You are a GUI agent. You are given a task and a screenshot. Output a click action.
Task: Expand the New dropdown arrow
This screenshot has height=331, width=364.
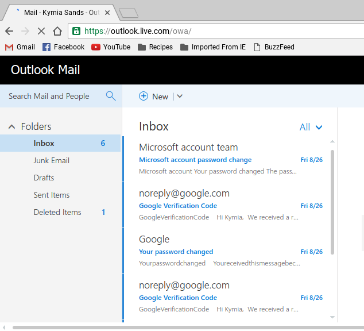point(180,96)
